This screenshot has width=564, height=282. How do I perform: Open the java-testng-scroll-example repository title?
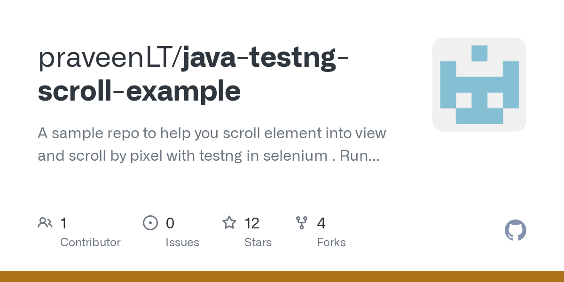click(194, 74)
